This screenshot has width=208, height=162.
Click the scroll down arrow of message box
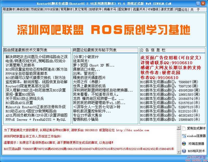[x=179, y=152]
